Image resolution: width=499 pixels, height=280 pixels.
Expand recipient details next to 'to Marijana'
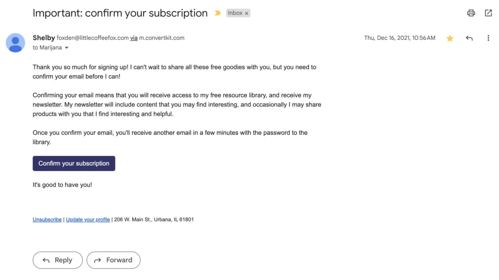pyautogui.click(x=67, y=48)
